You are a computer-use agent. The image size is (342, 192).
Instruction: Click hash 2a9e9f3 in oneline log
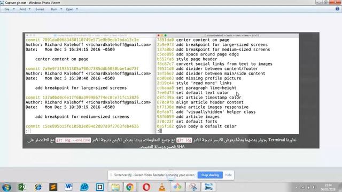(165, 45)
